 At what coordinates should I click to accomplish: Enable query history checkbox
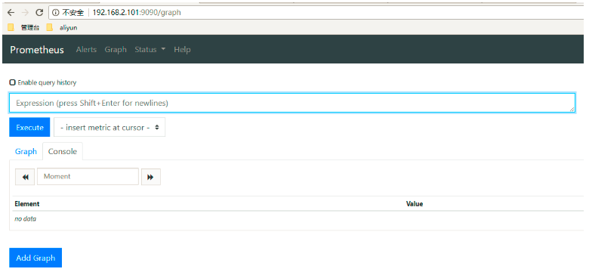pyautogui.click(x=12, y=82)
